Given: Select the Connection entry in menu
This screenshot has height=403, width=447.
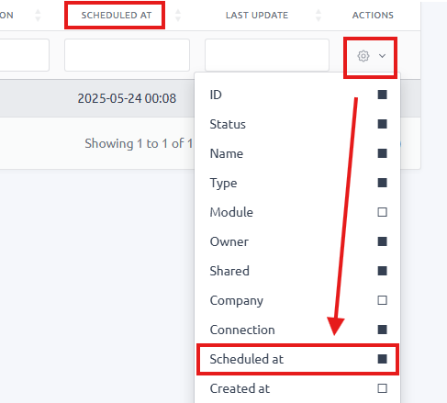Looking at the screenshot, I should pyautogui.click(x=297, y=330).
